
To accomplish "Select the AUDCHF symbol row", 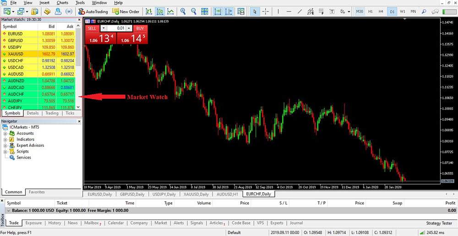I will tap(38, 94).
